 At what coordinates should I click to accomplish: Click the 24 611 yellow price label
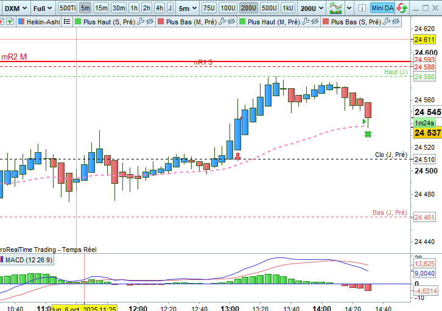click(x=424, y=40)
